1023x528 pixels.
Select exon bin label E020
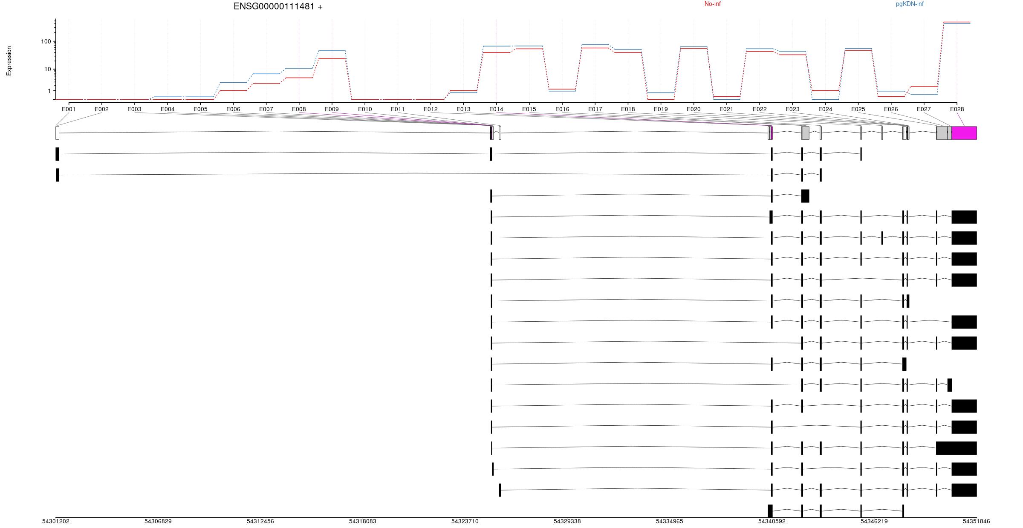pyautogui.click(x=694, y=109)
